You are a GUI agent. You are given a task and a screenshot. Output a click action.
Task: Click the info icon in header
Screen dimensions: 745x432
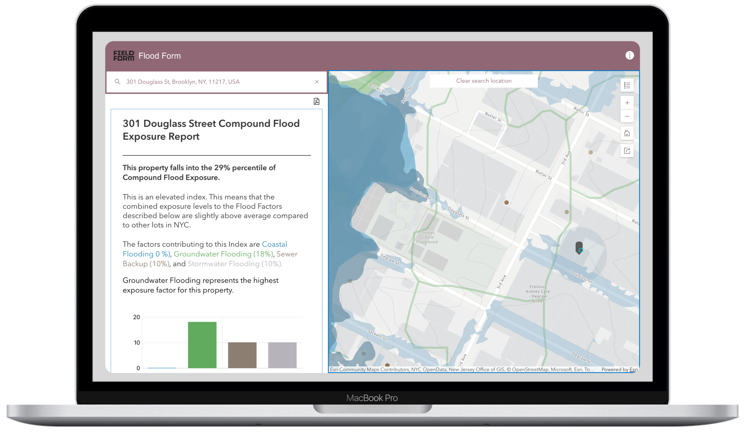pyautogui.click(x=629, y=56)
